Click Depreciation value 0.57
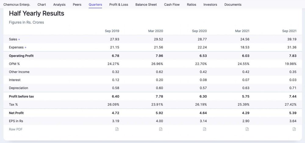The width and height of the screenshot is (305, 143). tap(203, 88)
